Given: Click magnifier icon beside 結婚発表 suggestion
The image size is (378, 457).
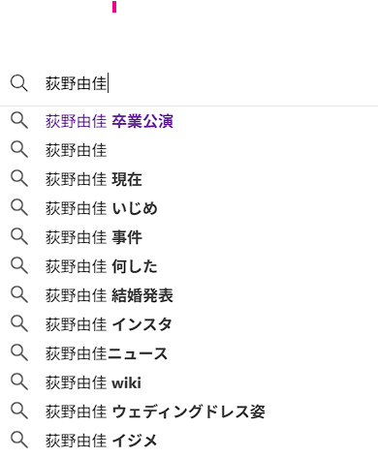Looking at the screenshot, I should [x=19, y=295].
